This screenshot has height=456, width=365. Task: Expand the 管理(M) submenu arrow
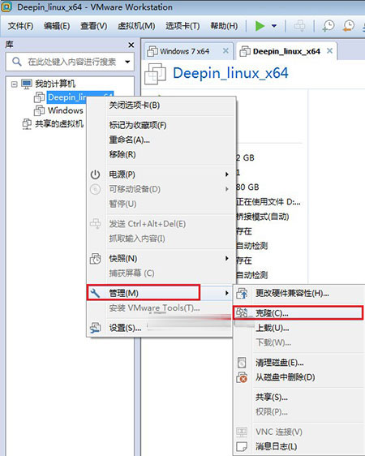click(x=227, y=293)
